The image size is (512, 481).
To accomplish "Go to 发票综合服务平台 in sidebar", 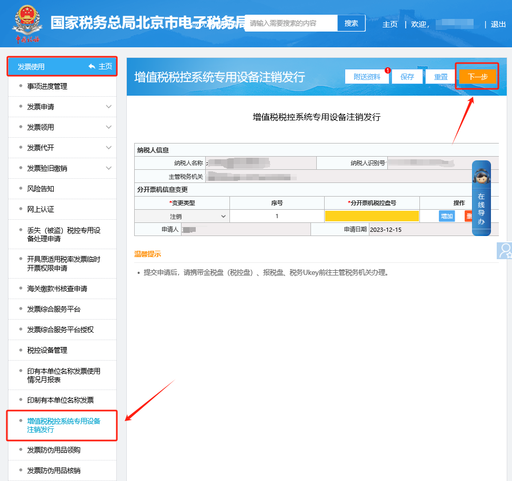I will 54,309.
